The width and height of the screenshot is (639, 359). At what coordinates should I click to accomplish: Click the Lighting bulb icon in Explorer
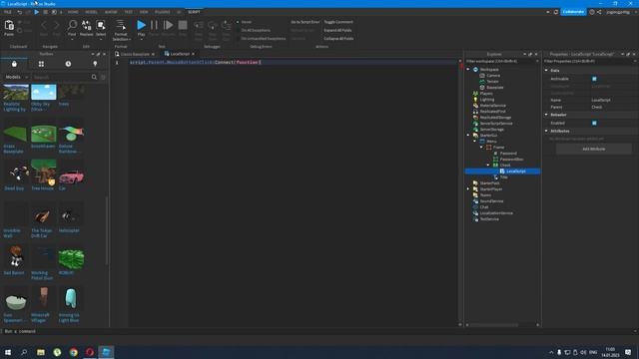click(475, 100)
